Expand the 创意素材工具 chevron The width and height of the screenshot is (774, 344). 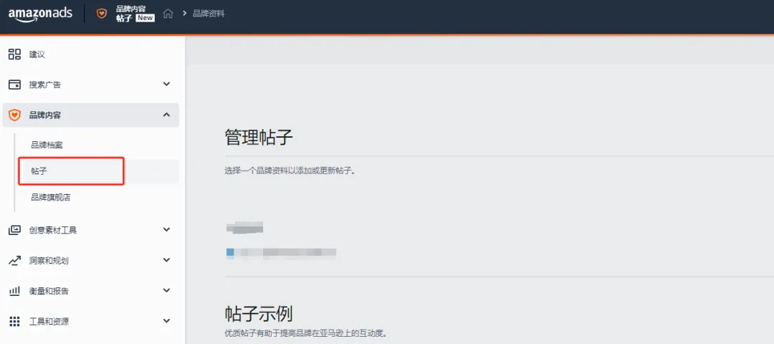click(166, 230)
